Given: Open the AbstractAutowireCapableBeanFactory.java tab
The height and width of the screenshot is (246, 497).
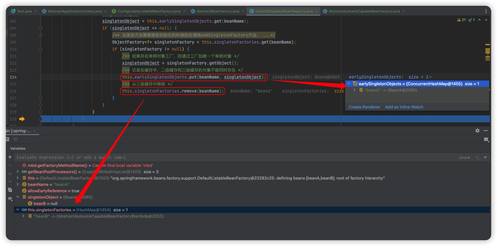Looking at the screenshot, I should pyautogui.click(x=364, y=11).
